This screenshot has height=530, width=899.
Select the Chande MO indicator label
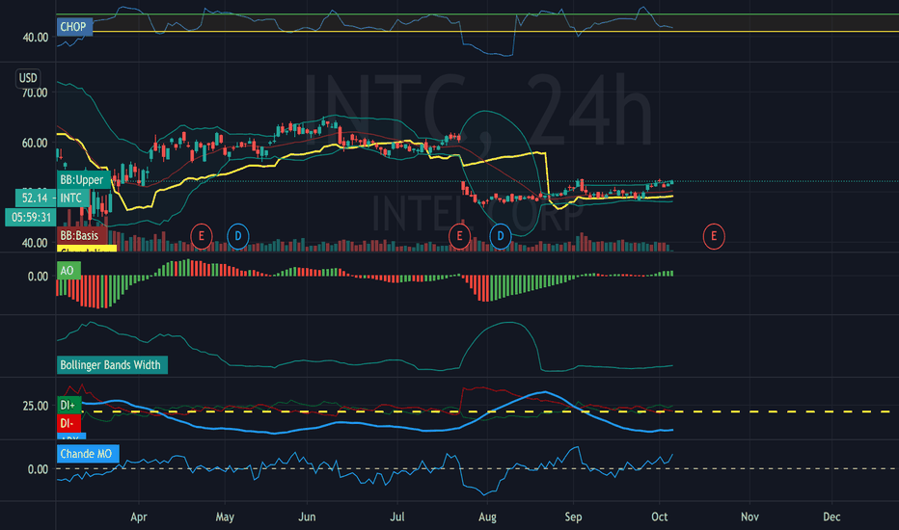point(87,454)
